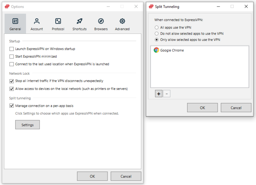256x185 pixels.
Task: Uncheck Stop all internet traffic option
Action: click(x=12, y=81)
